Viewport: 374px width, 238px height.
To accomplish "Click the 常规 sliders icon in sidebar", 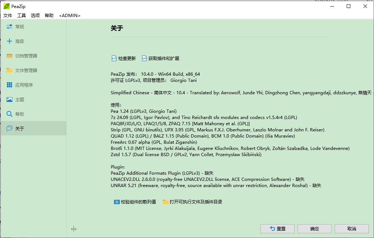I will 9,27.
